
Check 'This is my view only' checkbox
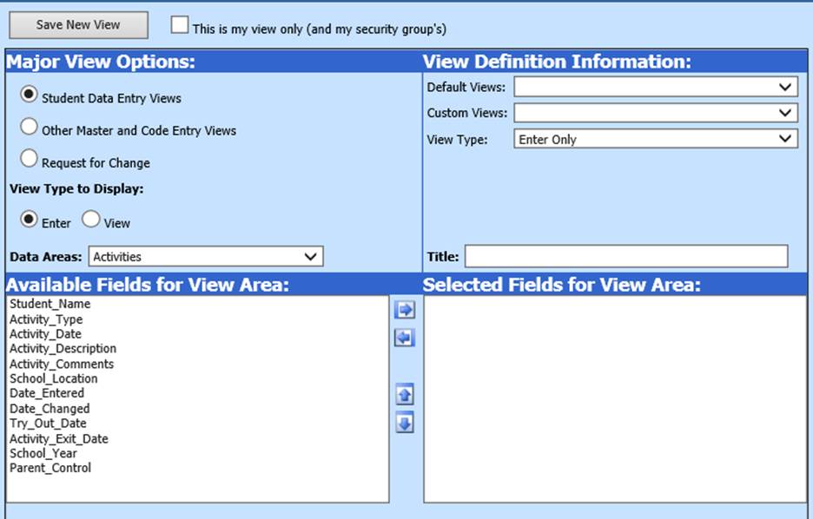tap(179, 25)
